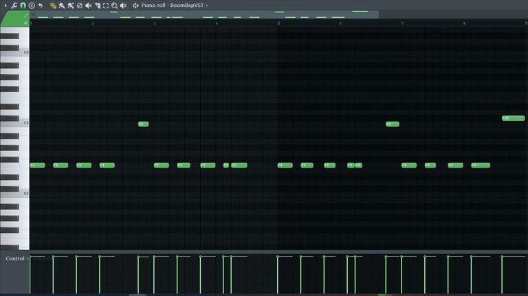Click the left scroll arrow of overview bar
The height and width of the screenshot is (296, 528).
click(x=33, y=14)
